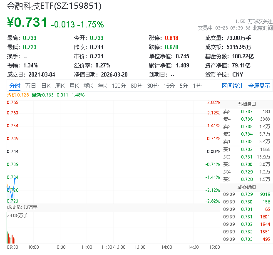Click the 五档盘口 panel header

(246, 104)
